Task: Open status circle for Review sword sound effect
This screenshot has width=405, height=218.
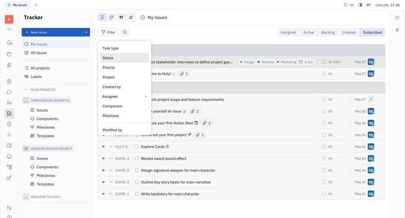Action: 137,159
